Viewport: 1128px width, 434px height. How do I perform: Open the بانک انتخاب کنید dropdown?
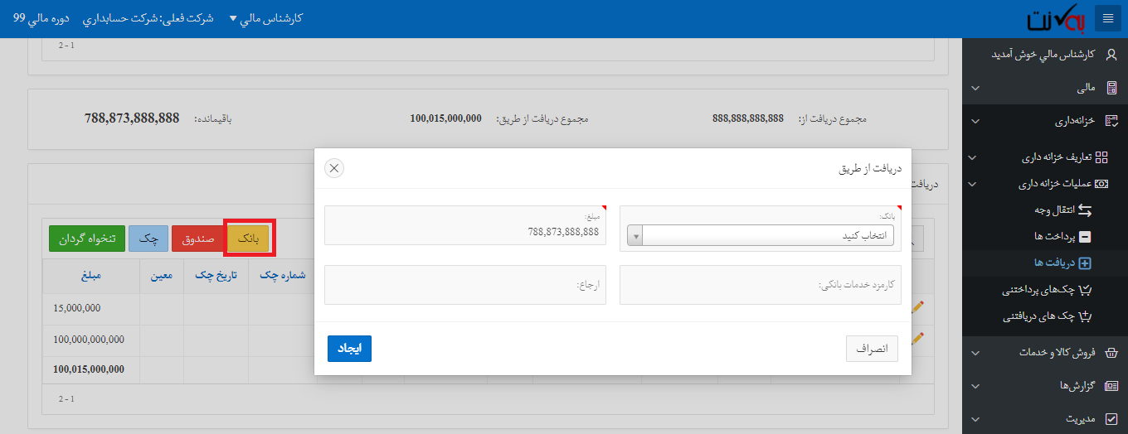click(x=761, y=235)
